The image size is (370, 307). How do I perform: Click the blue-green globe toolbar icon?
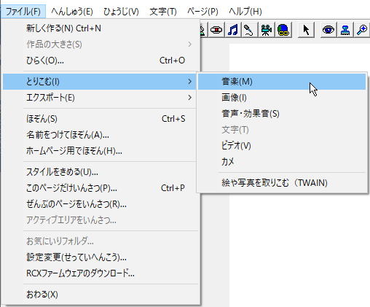tap(283, 30)
